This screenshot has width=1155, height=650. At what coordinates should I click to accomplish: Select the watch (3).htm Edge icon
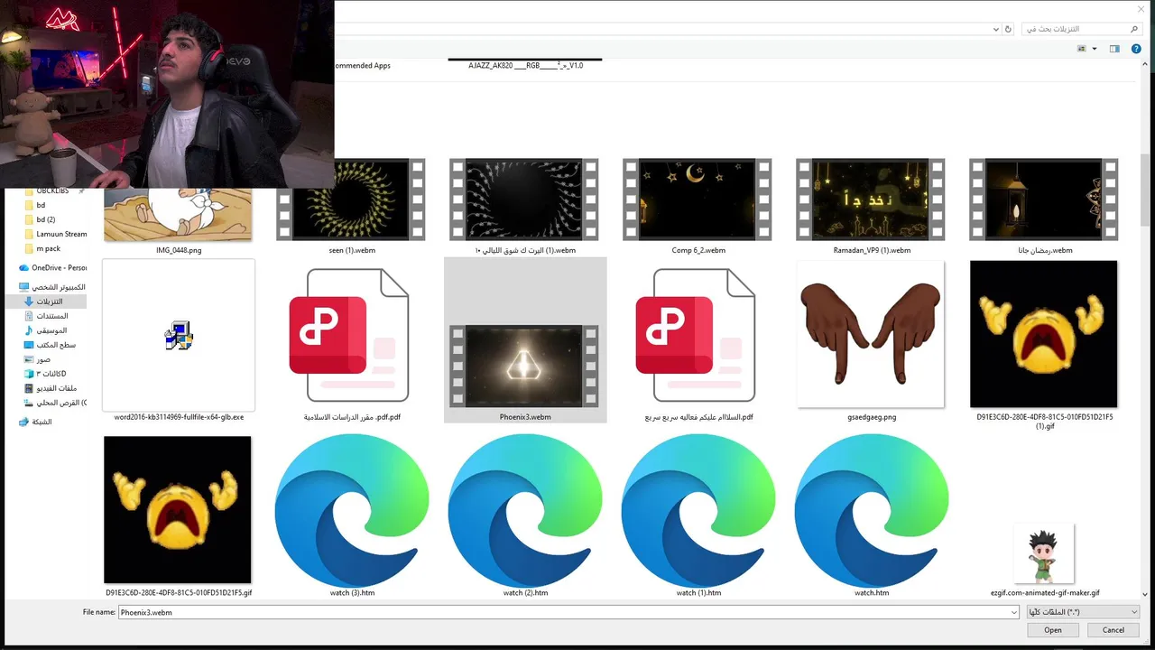click(351, 510)
